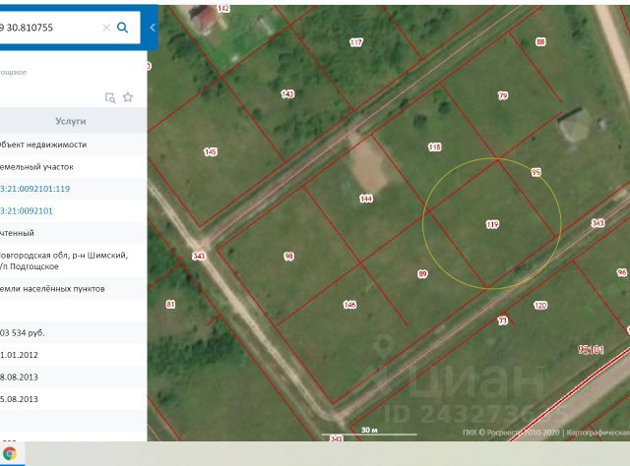Select parcel labeled 118
Screen dimensions: 630x466
(x=434, y=146)
